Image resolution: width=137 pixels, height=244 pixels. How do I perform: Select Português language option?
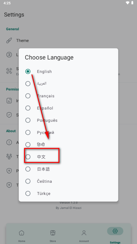(28, 120)
